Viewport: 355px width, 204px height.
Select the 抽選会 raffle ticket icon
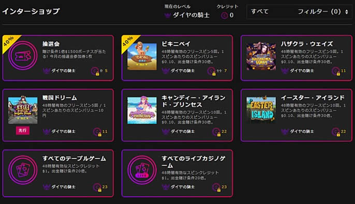tap(23, 55)
